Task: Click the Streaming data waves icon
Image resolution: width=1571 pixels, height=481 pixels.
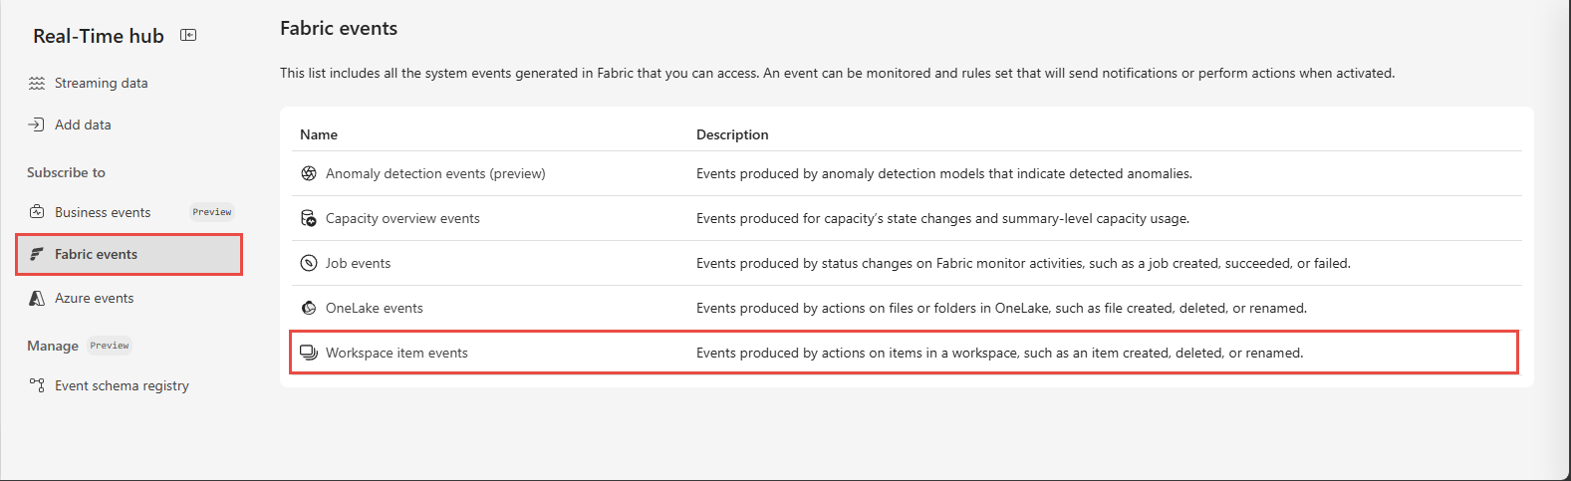Action: pyautogui.click(x=37, y=84)
